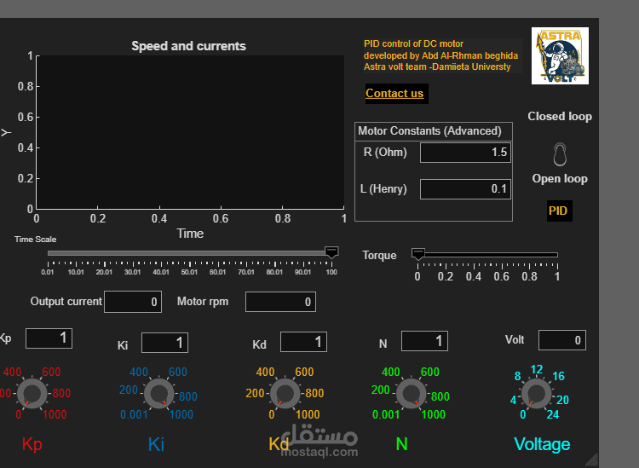Click the 1000 mark on Kd knob
This screenshot has height=468, width=639.
(308, 414)
